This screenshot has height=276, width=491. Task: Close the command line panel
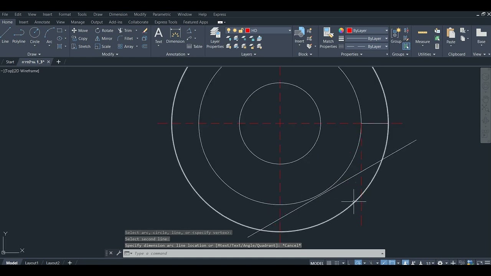coord(111,253)
